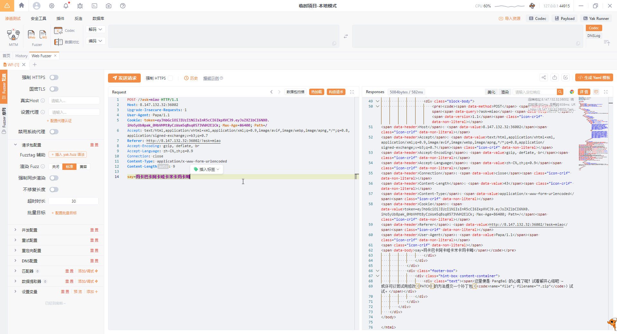Click the 超时时长 input field
This screenshot has width=617, height=334.
coord(74,201)
